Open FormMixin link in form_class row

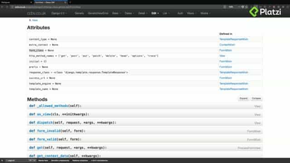[226, 50]
